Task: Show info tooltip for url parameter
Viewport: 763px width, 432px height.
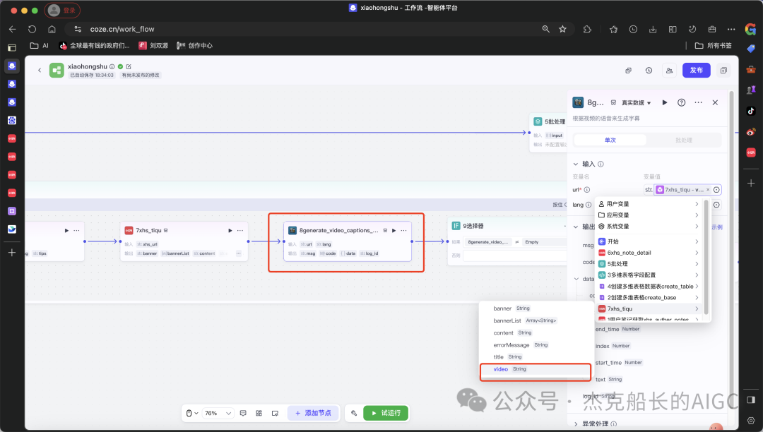Action: 587,190
